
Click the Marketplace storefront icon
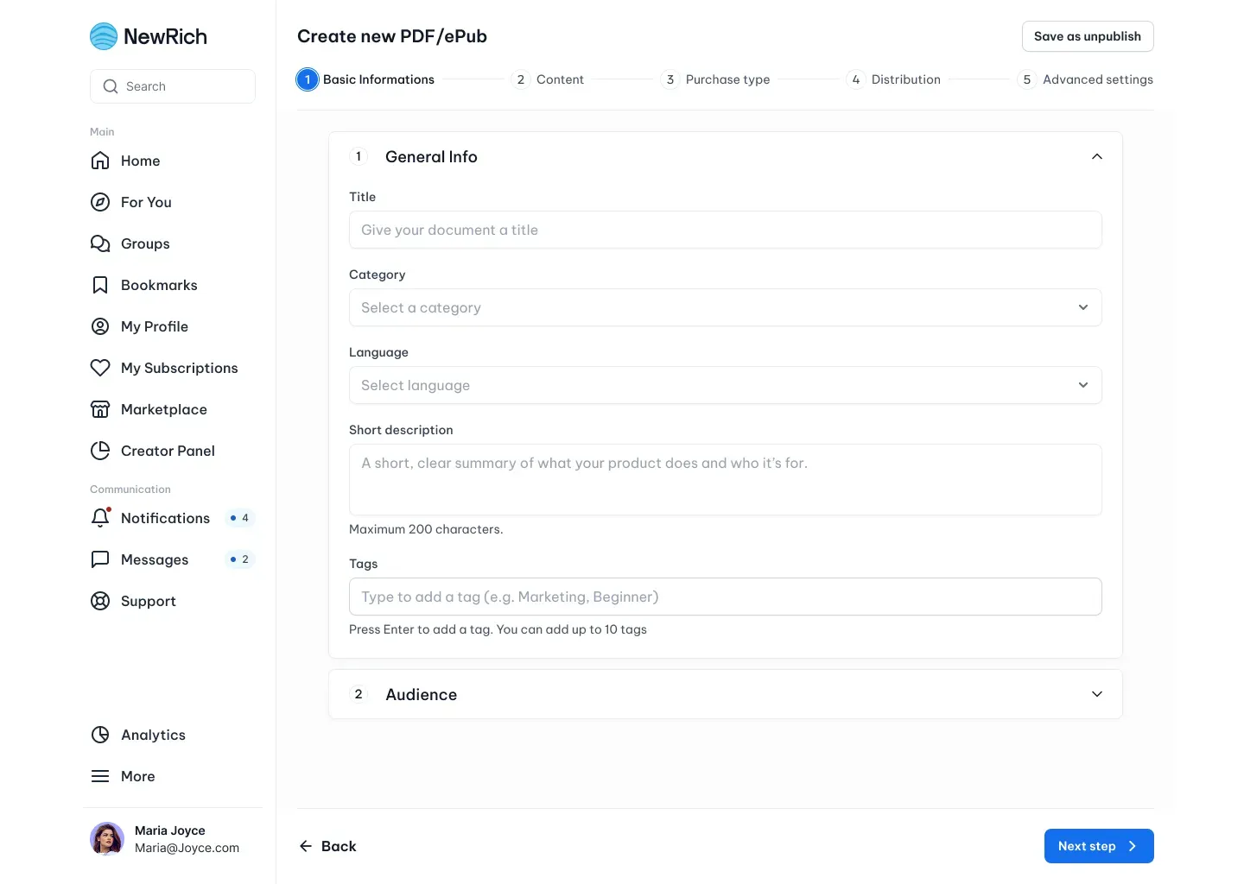click(x=100, y=409)
